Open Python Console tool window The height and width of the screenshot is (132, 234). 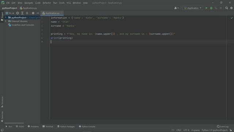click(x=87, y=126)
